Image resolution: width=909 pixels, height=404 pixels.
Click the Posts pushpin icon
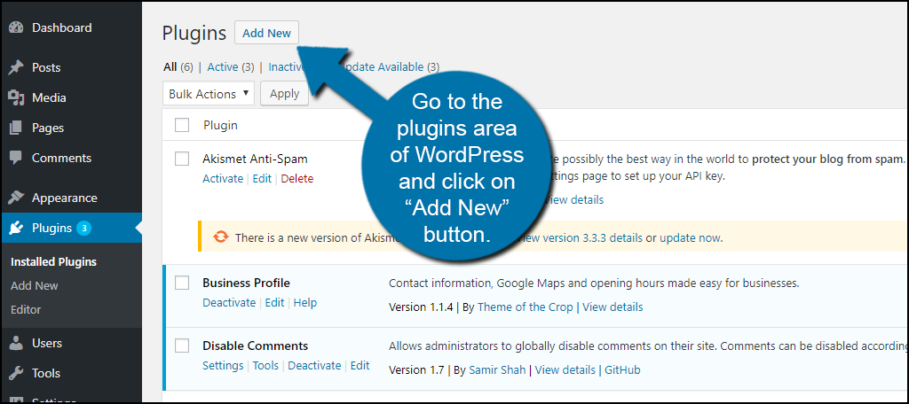[x=16, y=68]
